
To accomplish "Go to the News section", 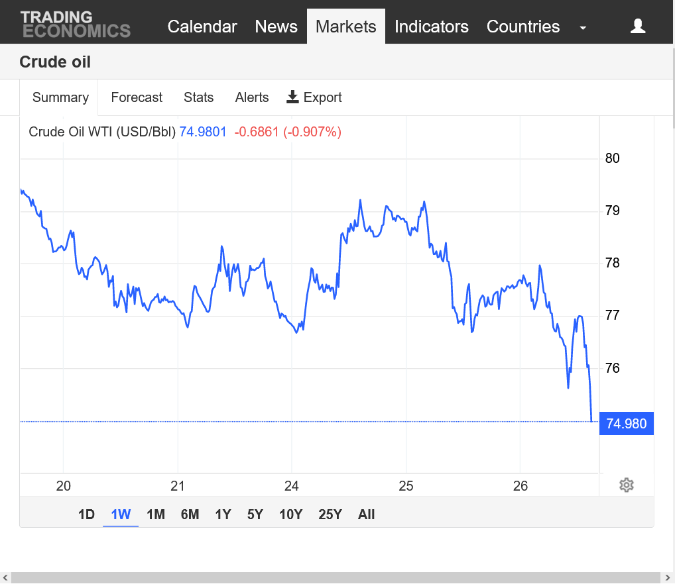I will tap(276, 26).
